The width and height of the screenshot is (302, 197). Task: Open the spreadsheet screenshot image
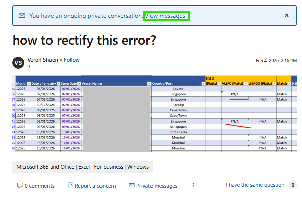coord(155,114)
